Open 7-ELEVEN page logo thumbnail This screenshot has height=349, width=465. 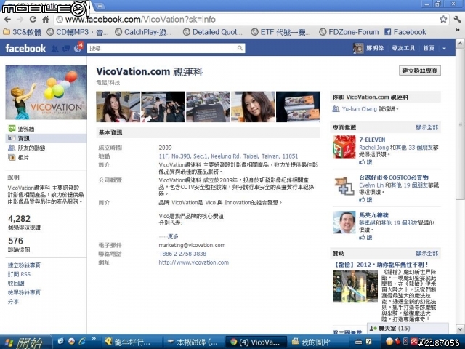pos(344,147)
